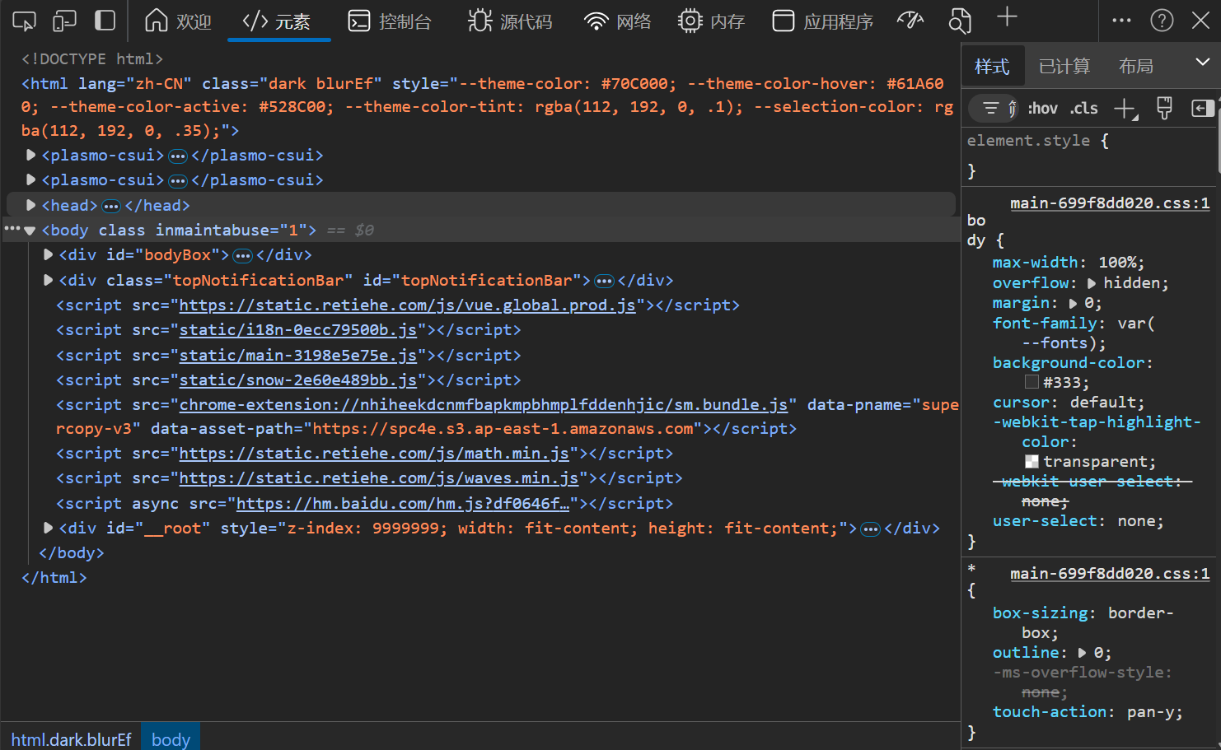Click the #333 background-color swatch
This screenshot has width=1221, height=750.
click(1032, 382)
